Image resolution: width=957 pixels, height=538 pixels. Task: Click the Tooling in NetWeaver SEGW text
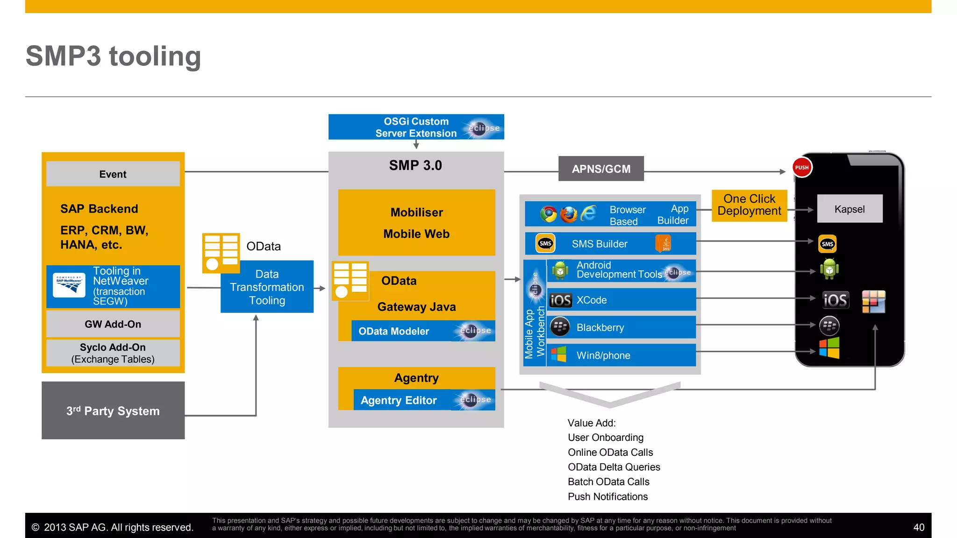[121, 286]
